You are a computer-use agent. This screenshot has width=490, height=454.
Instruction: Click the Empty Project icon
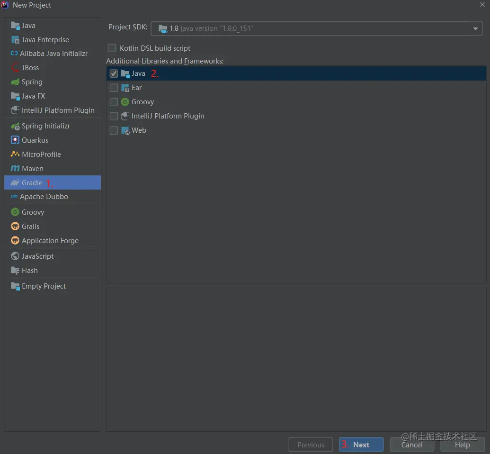(x=15, y=286)
